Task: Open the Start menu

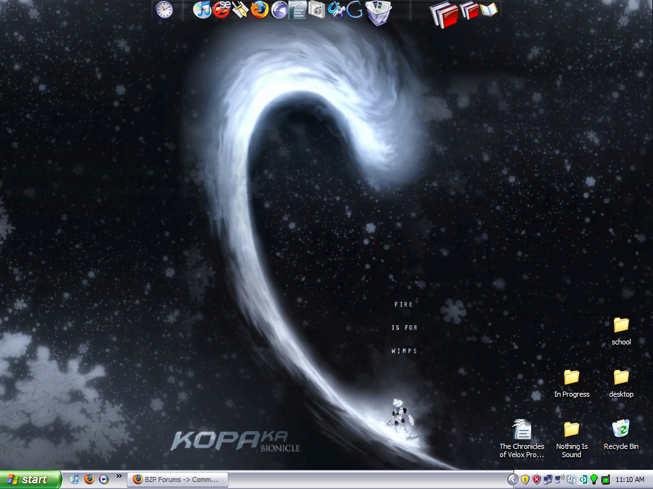Action: pos(31,479)
